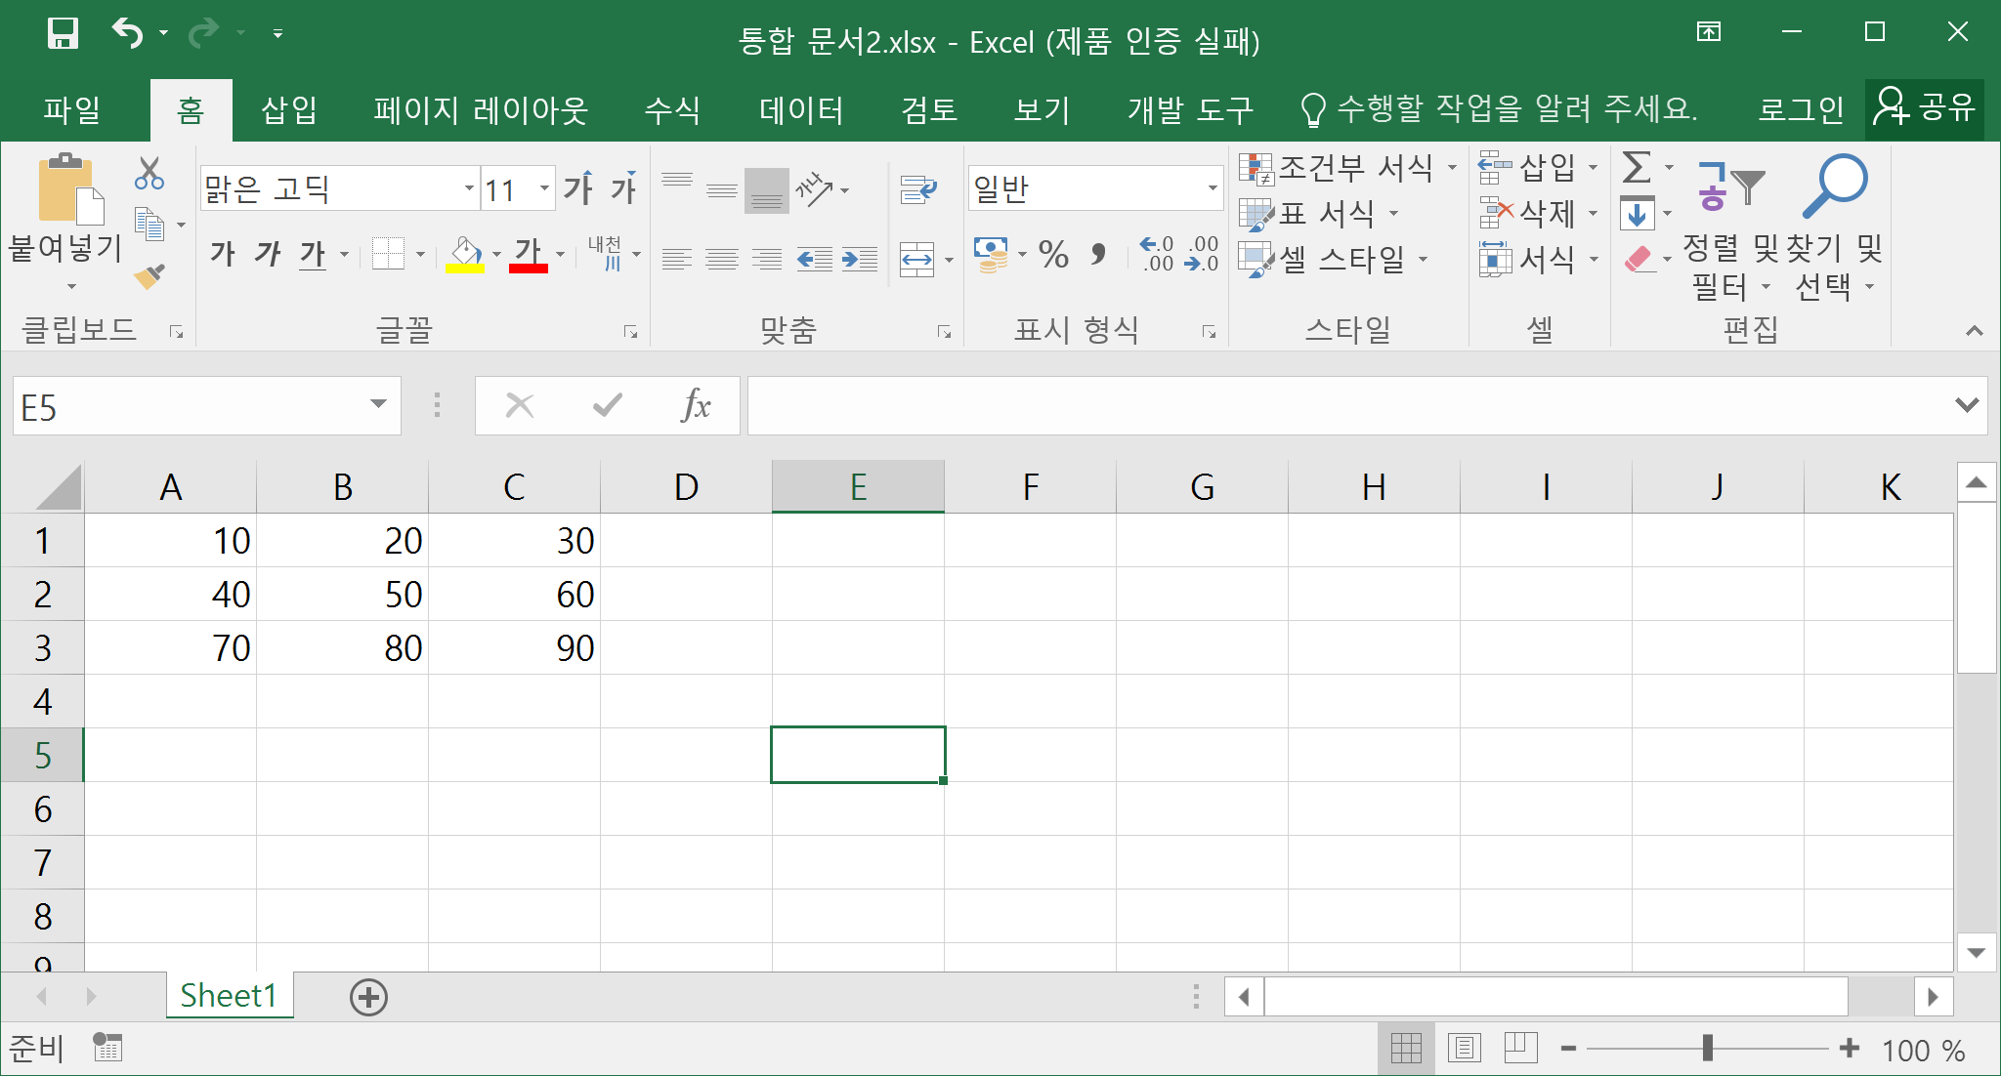
Task: Switch to the 데이터 tab
Action: point(801,109)
